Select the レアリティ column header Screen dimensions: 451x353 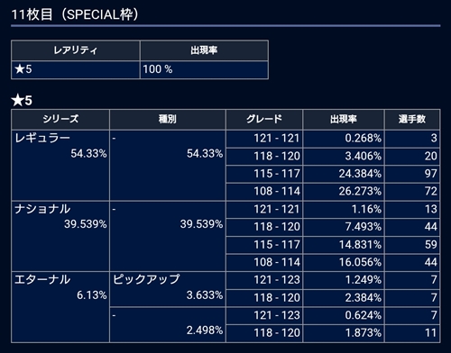76,50
